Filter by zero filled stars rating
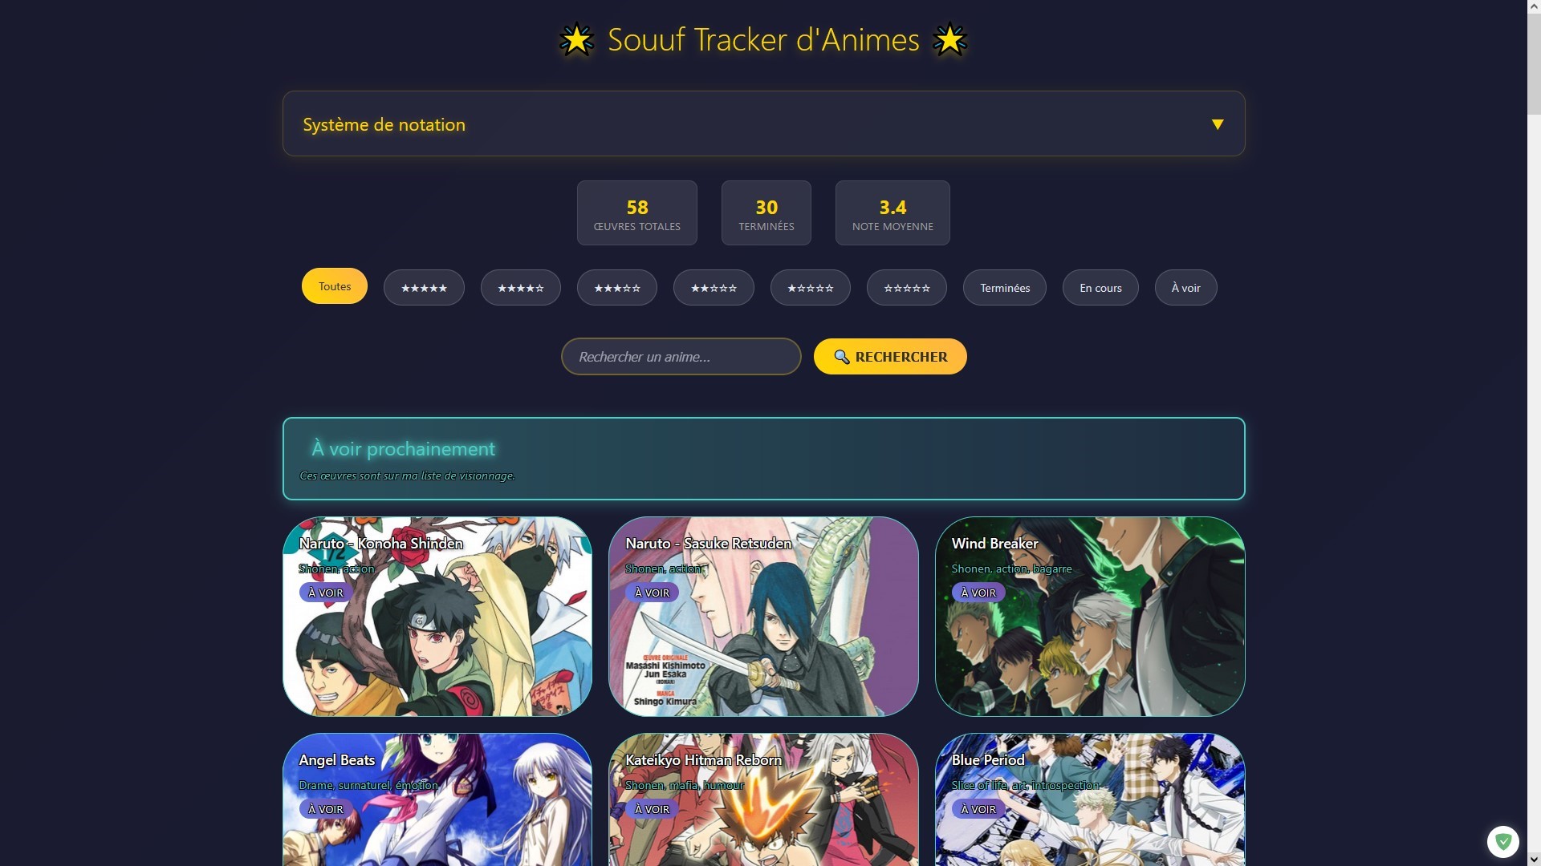 click(907, 288)
